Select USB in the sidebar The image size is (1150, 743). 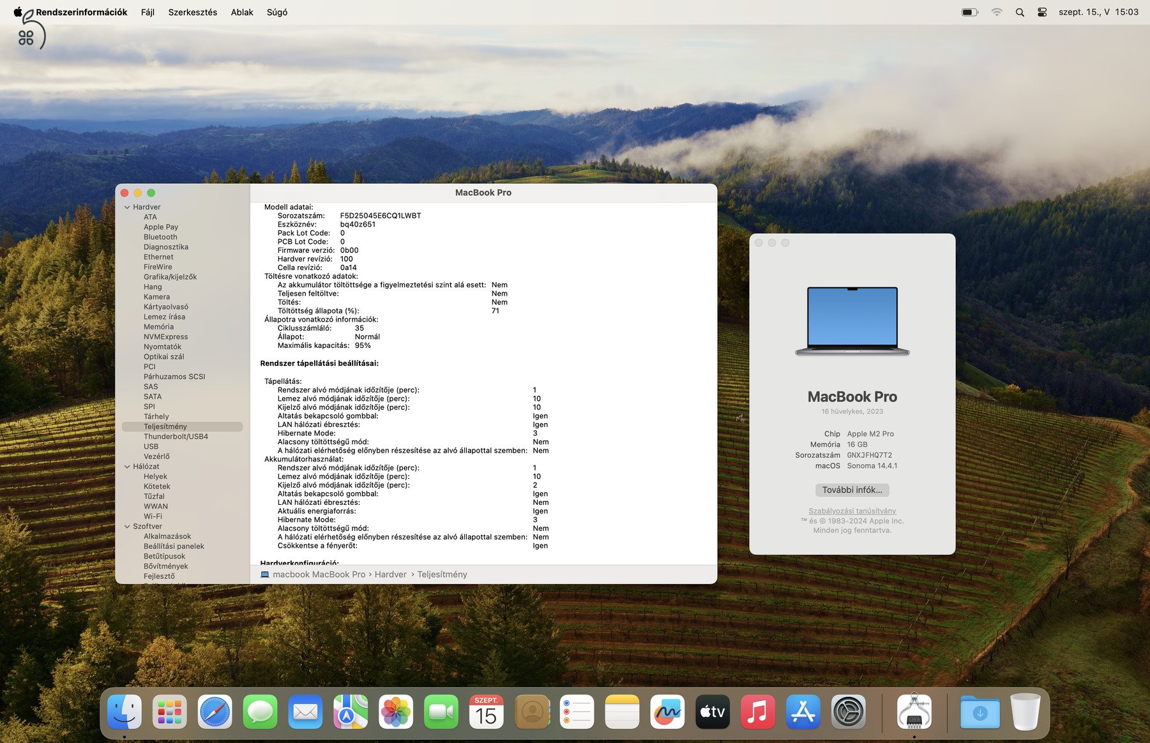[151, 447]
